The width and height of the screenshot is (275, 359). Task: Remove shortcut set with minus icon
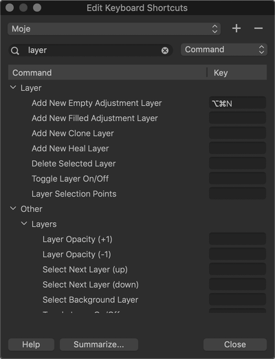[x=258, y=29]
